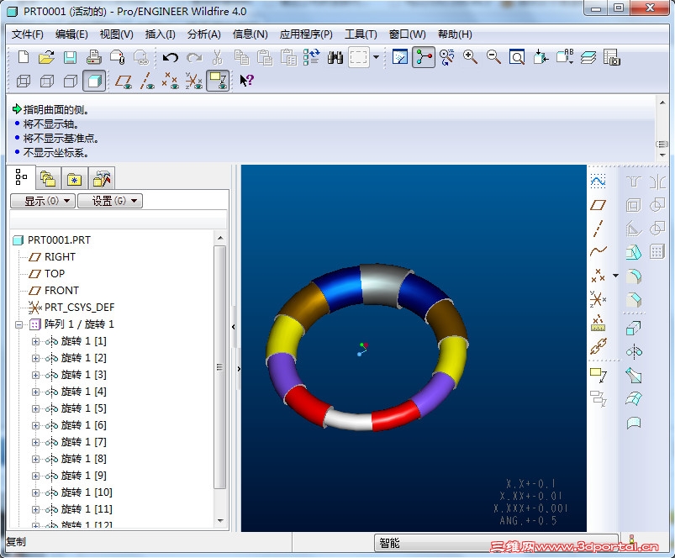Click the 智能 selection filter box
Screen dimensions: 675x558
click(x=496, y=544)
